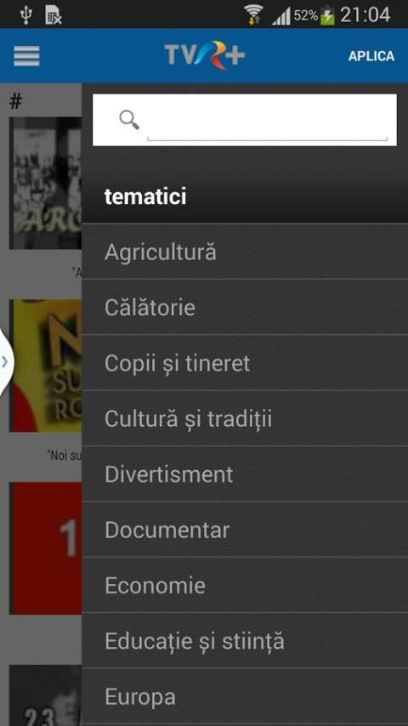Select the Documentar category
This screenshot has width=408, height=726.
pyautogui.click(x=245, y=530)
